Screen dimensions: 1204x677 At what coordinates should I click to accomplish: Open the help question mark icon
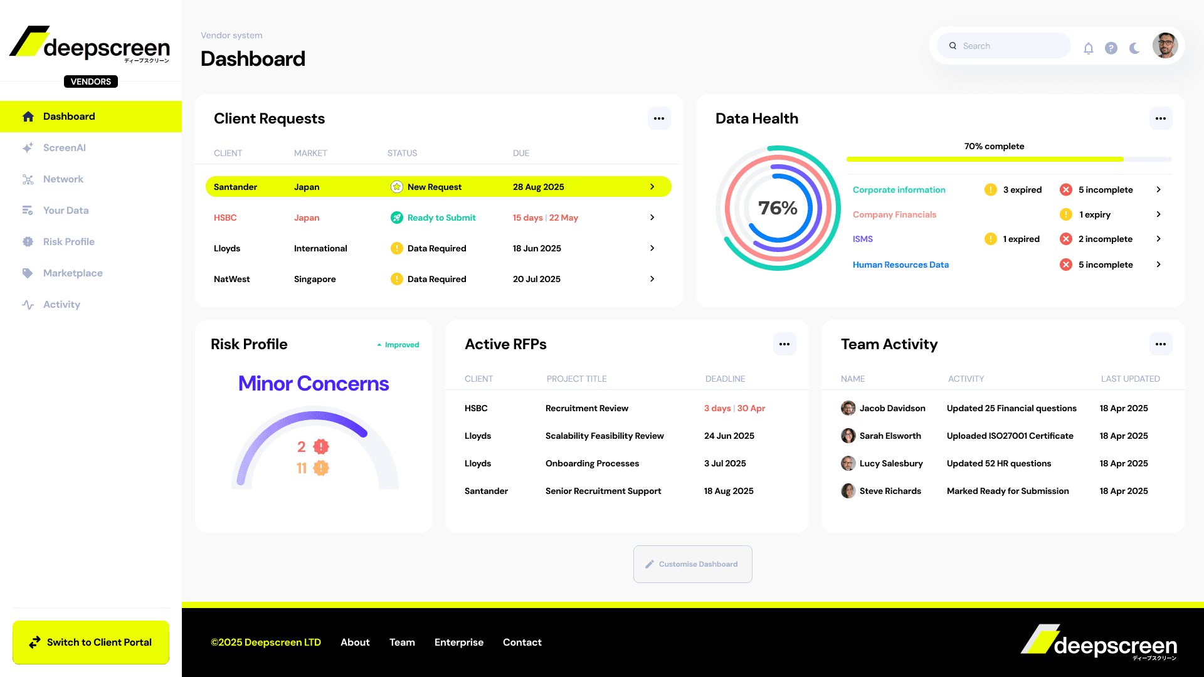tap(1111, 48)
